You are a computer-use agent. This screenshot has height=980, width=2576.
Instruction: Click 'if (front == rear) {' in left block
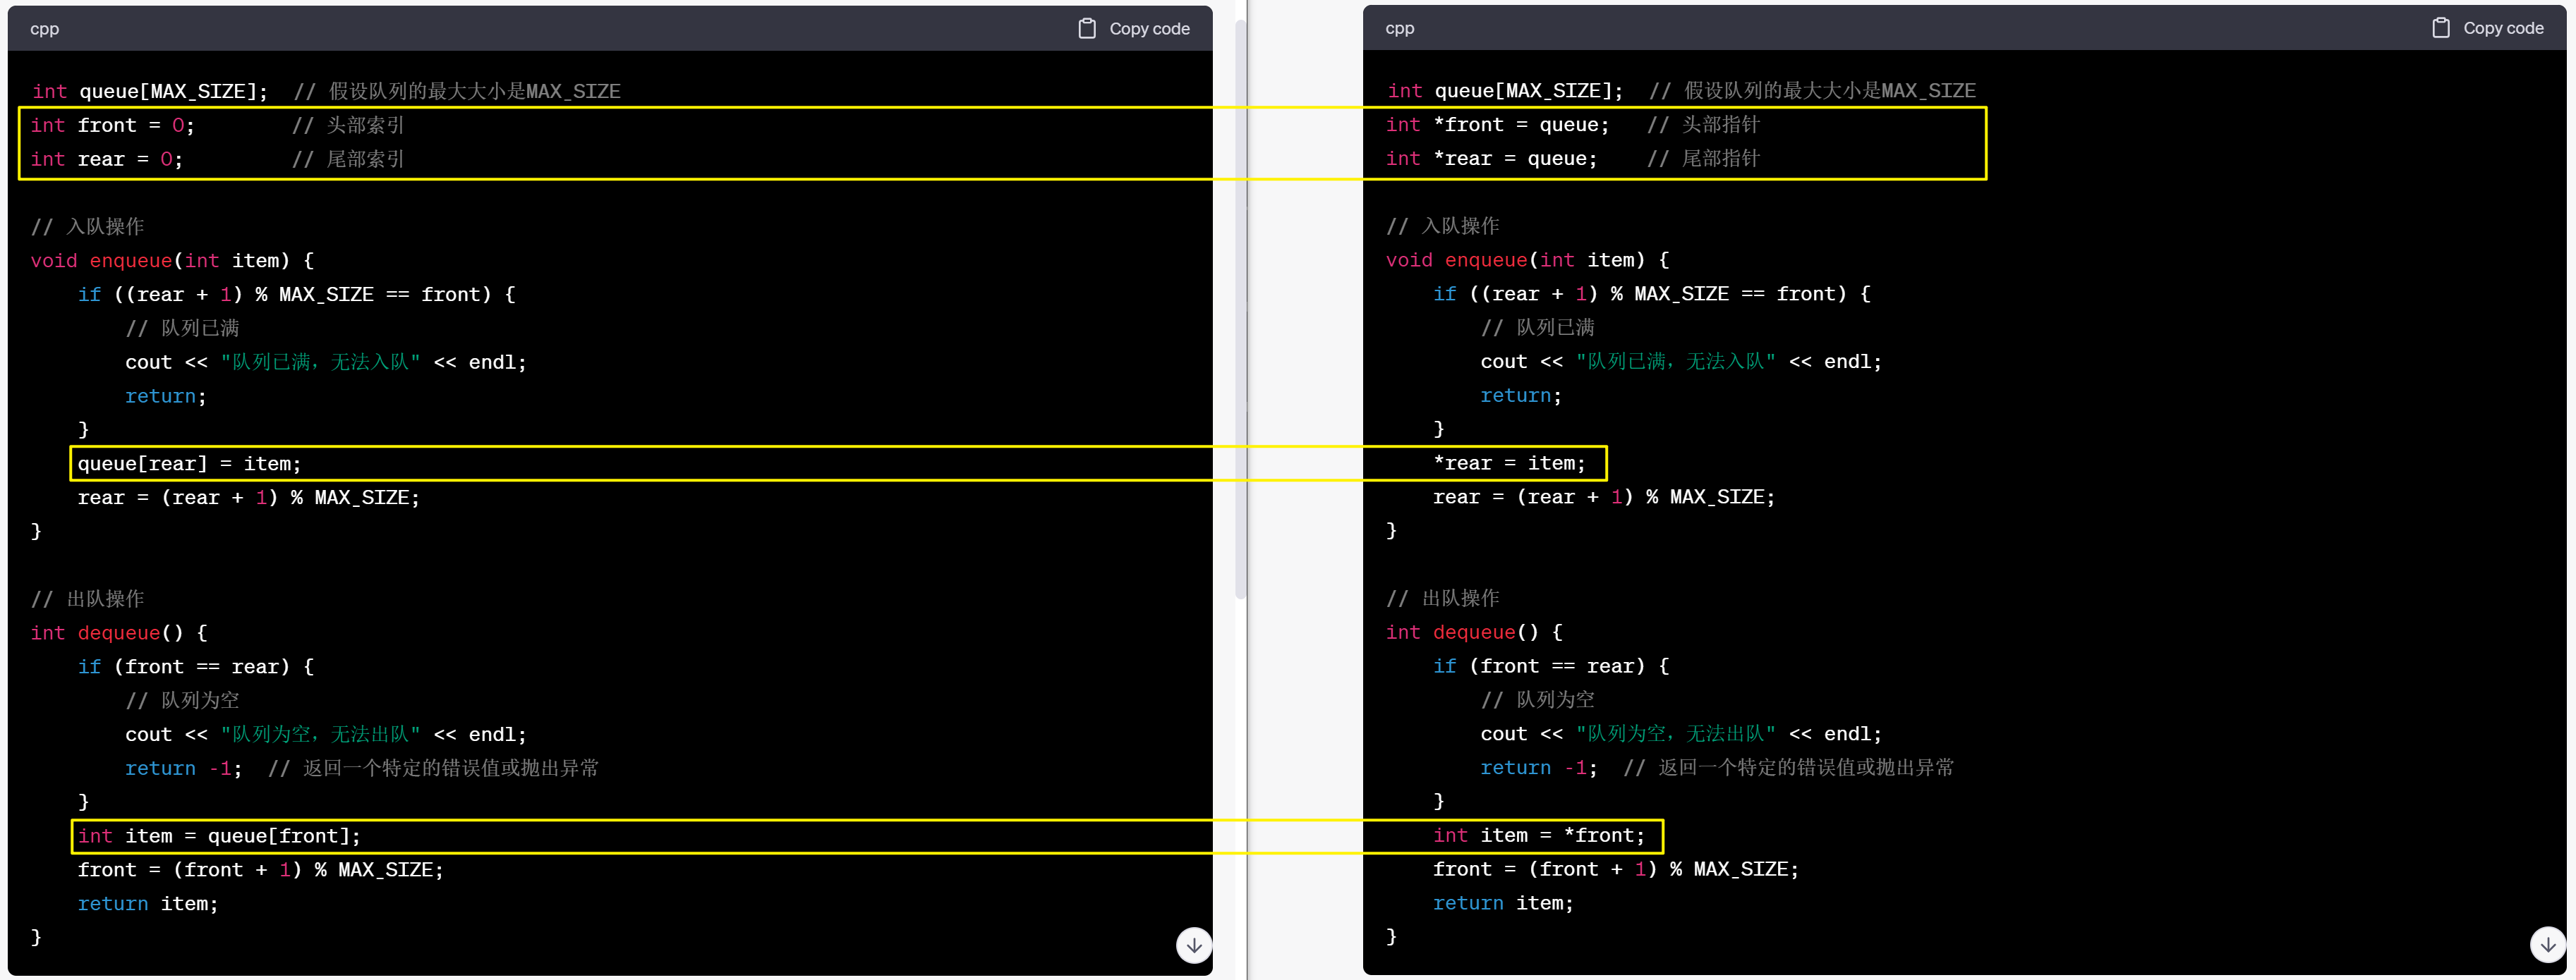196,666
